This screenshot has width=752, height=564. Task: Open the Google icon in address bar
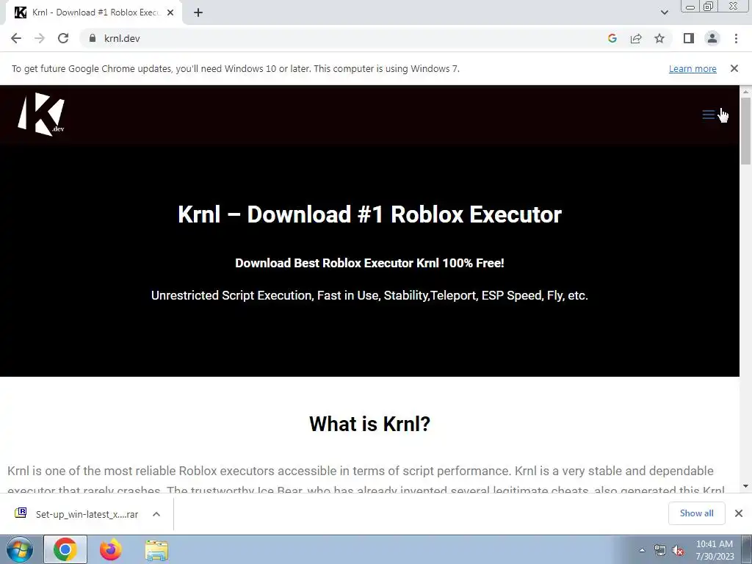[612, 38]
